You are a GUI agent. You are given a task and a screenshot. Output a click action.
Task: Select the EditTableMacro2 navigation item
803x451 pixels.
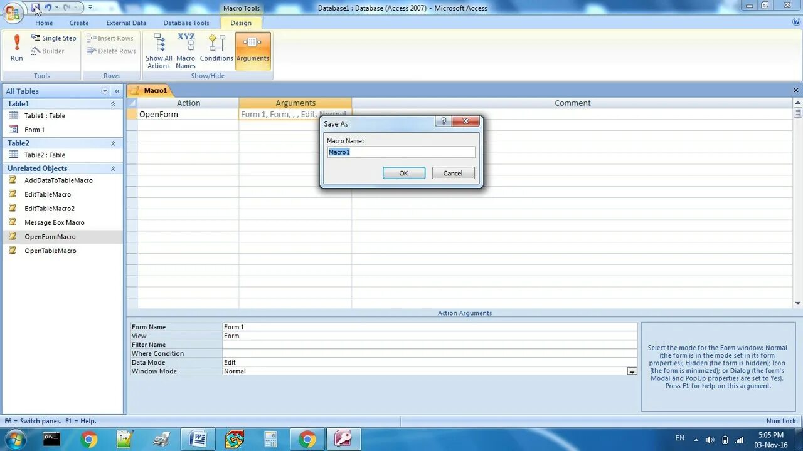(50, 209)
